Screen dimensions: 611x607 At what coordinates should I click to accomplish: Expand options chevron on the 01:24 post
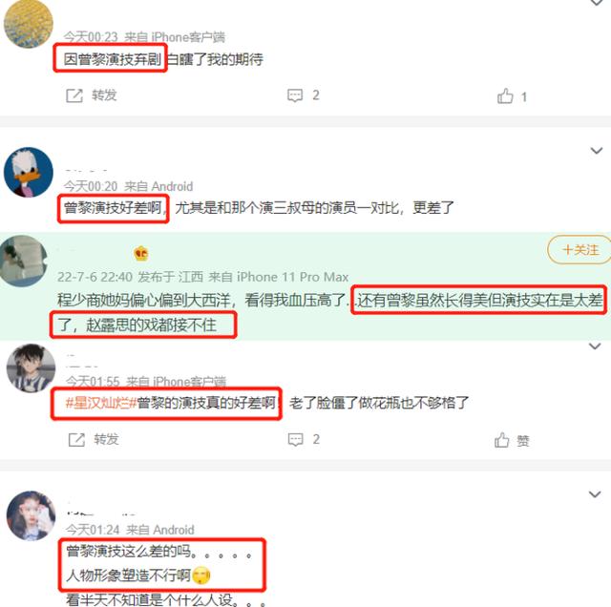[x=595, y=494]
